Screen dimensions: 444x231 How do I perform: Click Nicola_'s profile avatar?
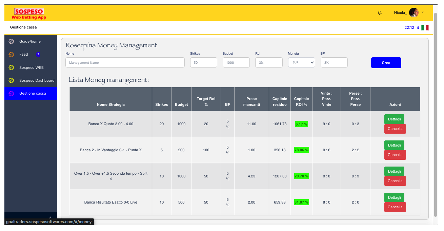[414, 13]
